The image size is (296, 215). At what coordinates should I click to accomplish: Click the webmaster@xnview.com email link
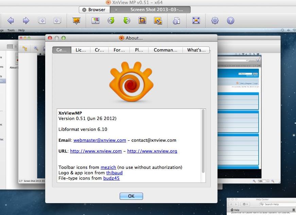click(x=100, y=140)
